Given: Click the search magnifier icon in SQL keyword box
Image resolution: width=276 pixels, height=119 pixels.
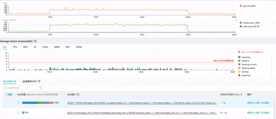Looking at the screenshot, I should [41, 88].
